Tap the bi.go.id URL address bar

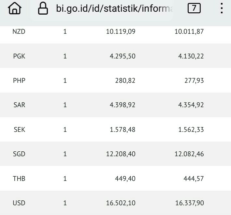(114, 9)
